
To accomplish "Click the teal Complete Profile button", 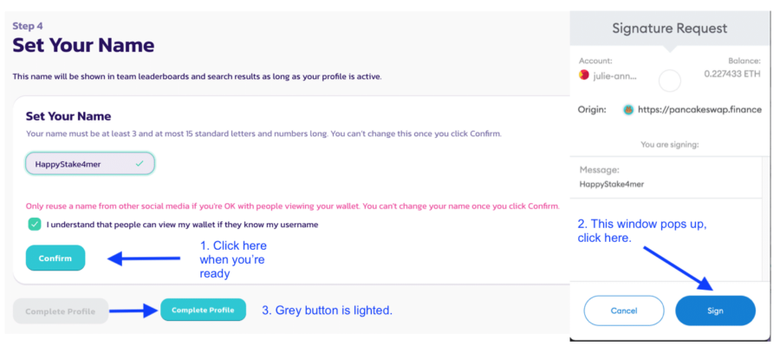I will 203,310.
